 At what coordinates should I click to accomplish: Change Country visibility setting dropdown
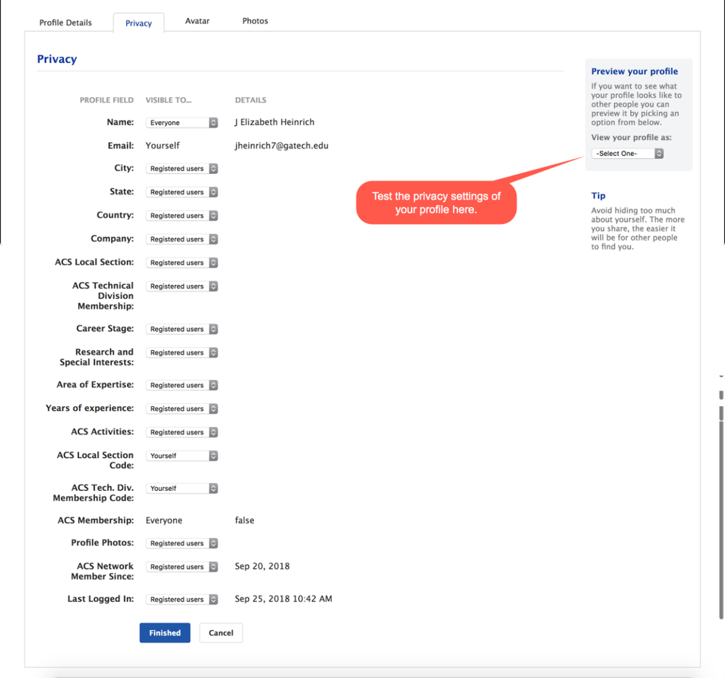click(181, 216)
